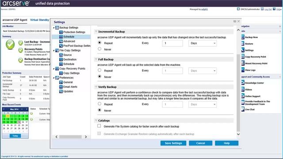
Task: Select the Preferences tree node
Action: [66, 78]
